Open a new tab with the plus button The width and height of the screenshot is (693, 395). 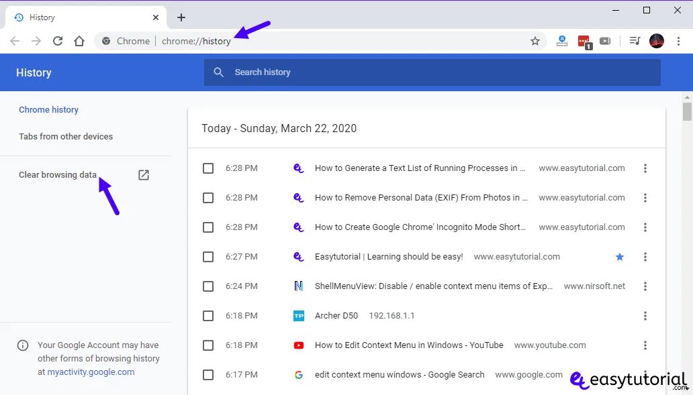(181, 17)
